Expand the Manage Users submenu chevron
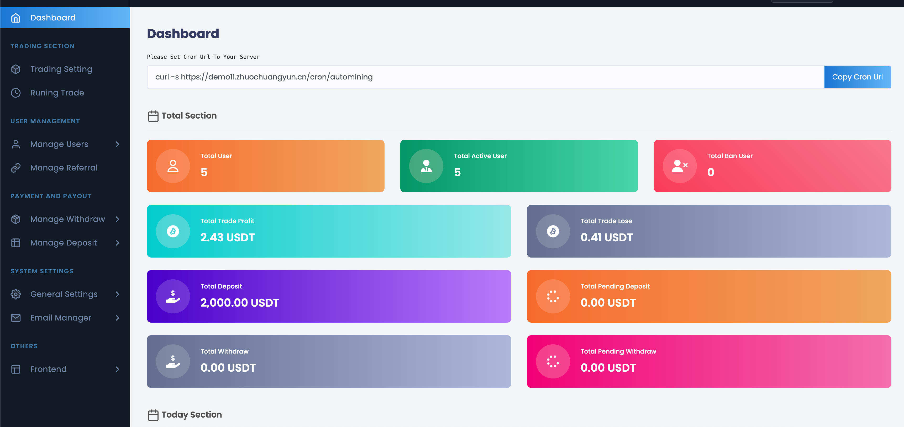Screen dimensions: 904x427 117,145
